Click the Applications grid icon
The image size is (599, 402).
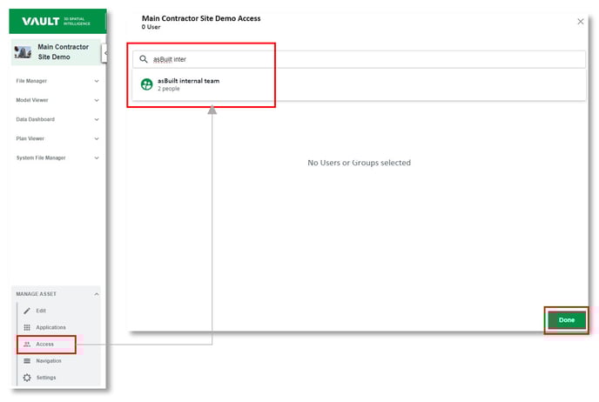pos(27,327)
